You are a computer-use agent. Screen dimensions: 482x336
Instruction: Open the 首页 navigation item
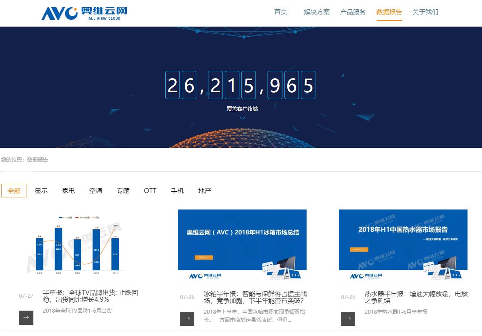pos(281,12)
